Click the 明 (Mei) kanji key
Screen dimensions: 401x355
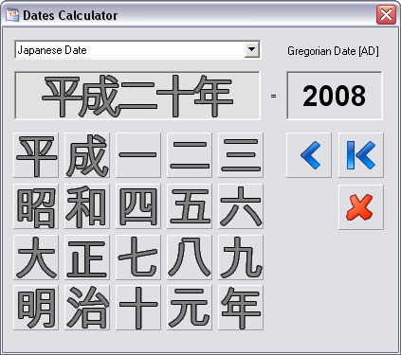[36, 308]
